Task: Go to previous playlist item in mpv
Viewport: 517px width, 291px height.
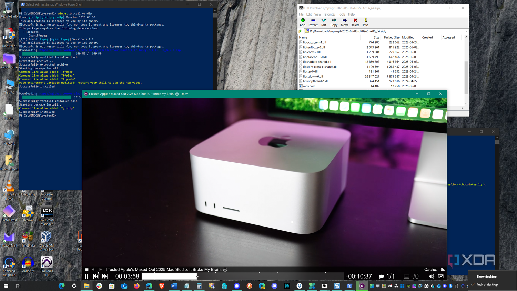Action: click(x=93, y=270)
